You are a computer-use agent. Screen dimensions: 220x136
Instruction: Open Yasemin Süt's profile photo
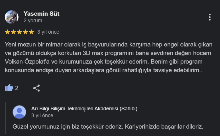point(12,17)
